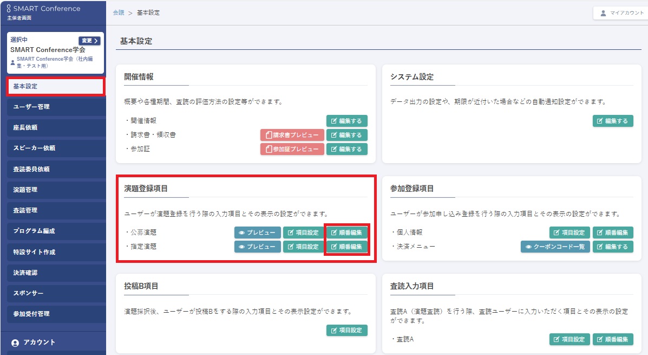Click the My Account person icon
The height and width of the screenshot is (355, 648).
click(604, 13)
